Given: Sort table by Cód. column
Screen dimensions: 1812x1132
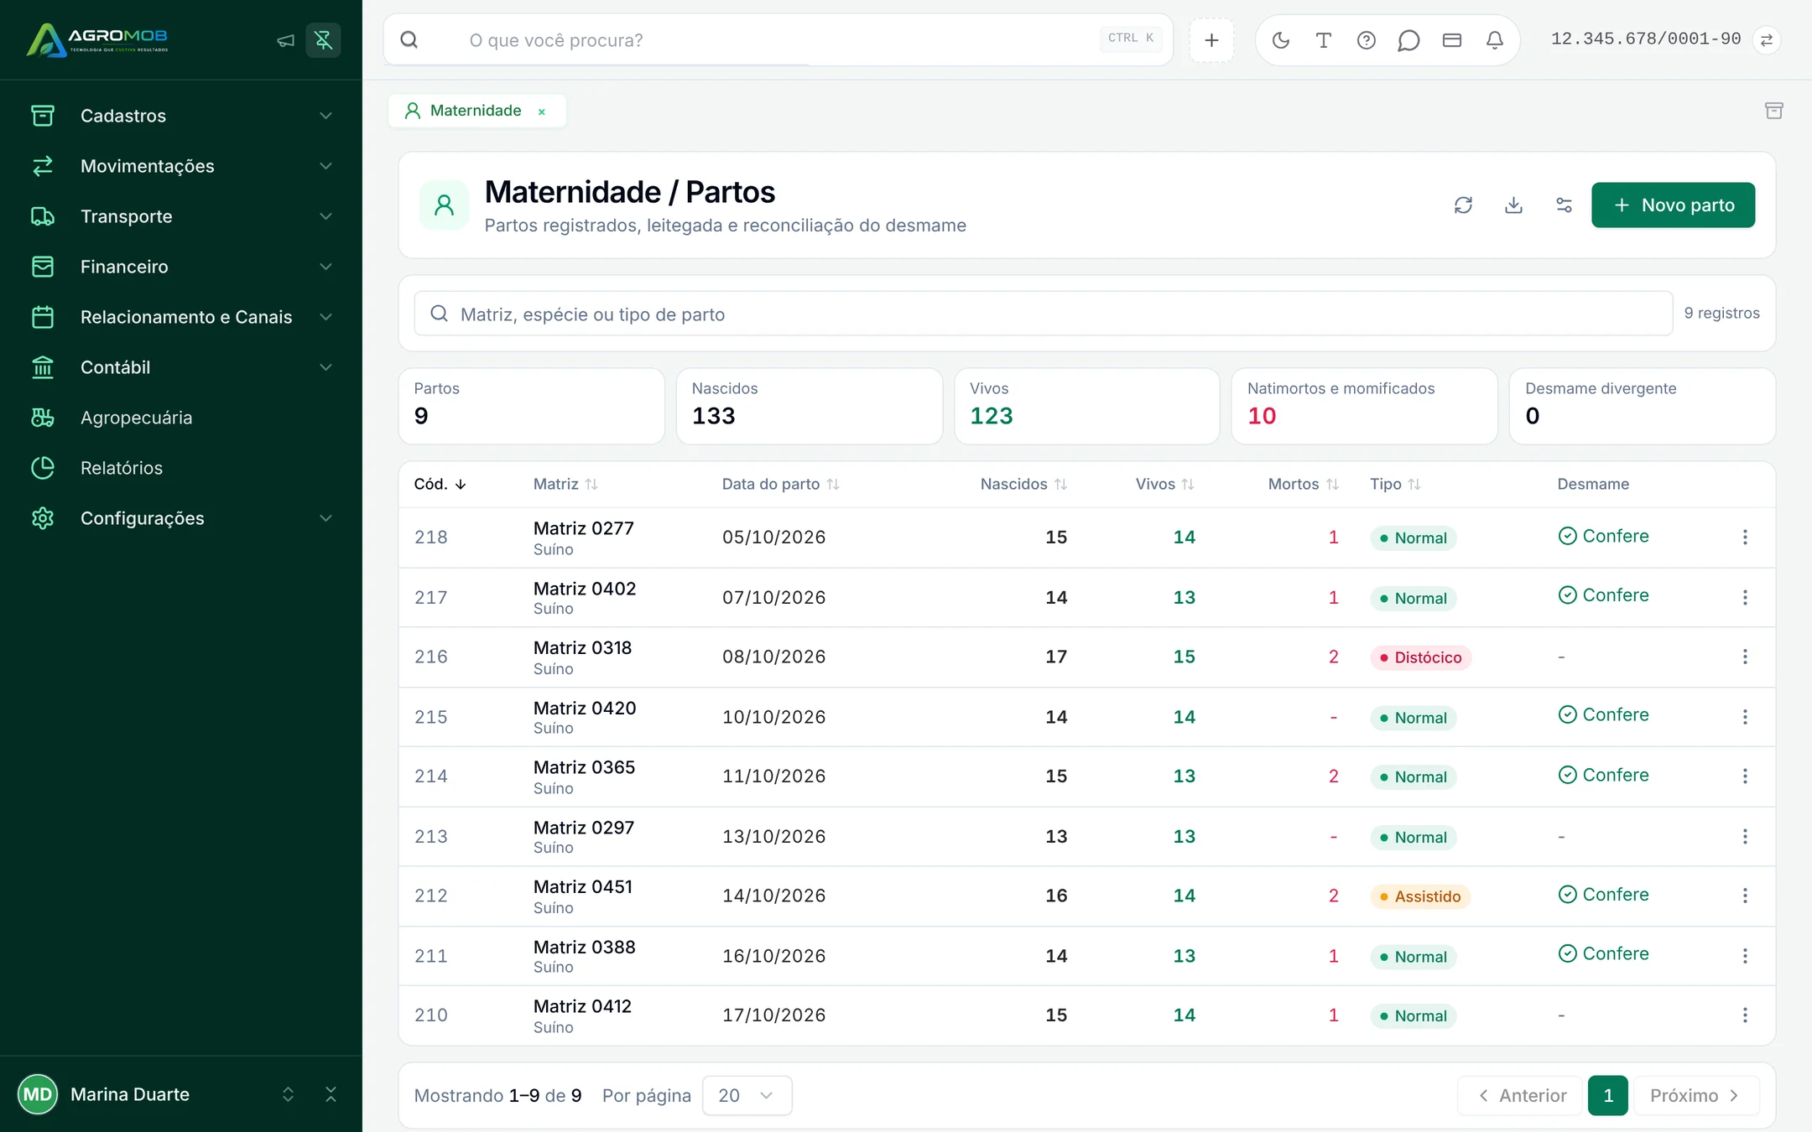Looking at the screenshot, I should (x=440, y=484).
